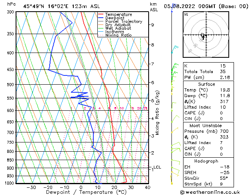Click the 'Wet Adiabat' legend entry
The height and width of the screenshot is (195, 252).
click(118, 28)
